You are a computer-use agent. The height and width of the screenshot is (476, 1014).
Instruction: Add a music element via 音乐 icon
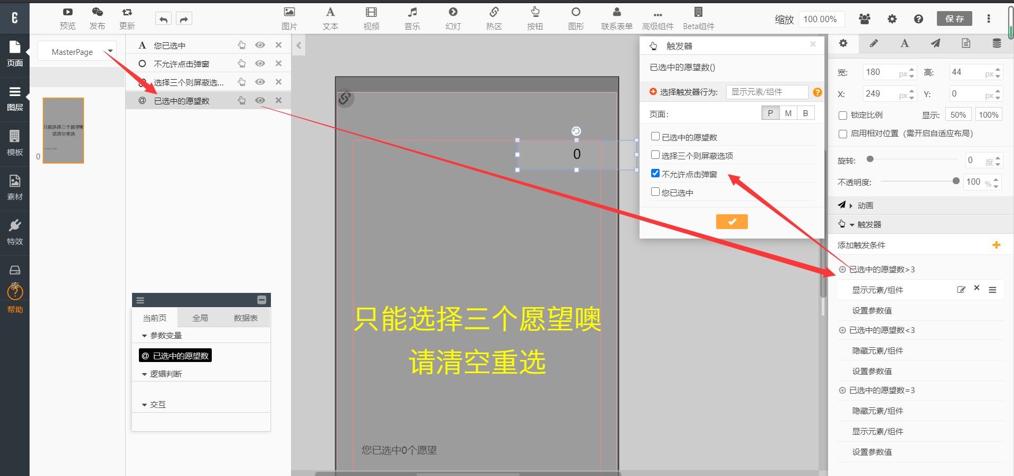click(x=412, y=18)
